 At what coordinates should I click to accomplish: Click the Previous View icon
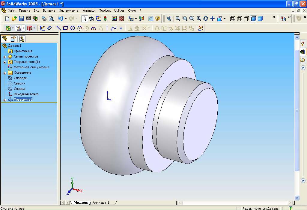[169, 19]
